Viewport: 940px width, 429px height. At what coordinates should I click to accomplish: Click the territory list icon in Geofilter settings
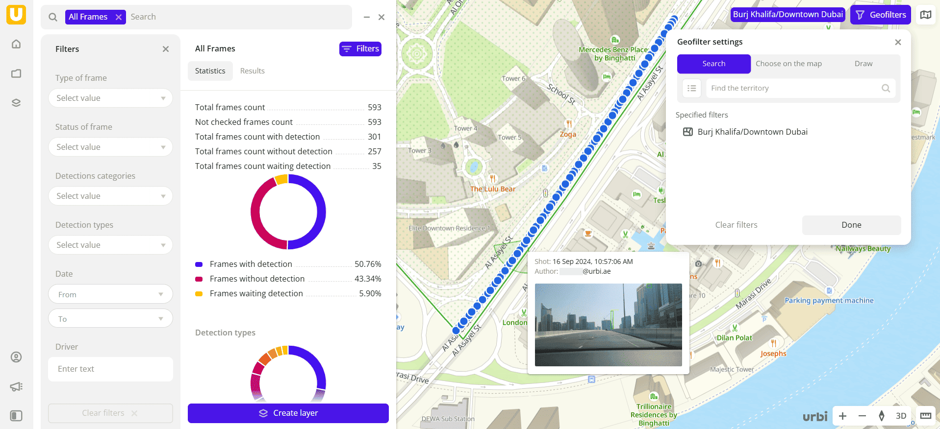(691, 88)
